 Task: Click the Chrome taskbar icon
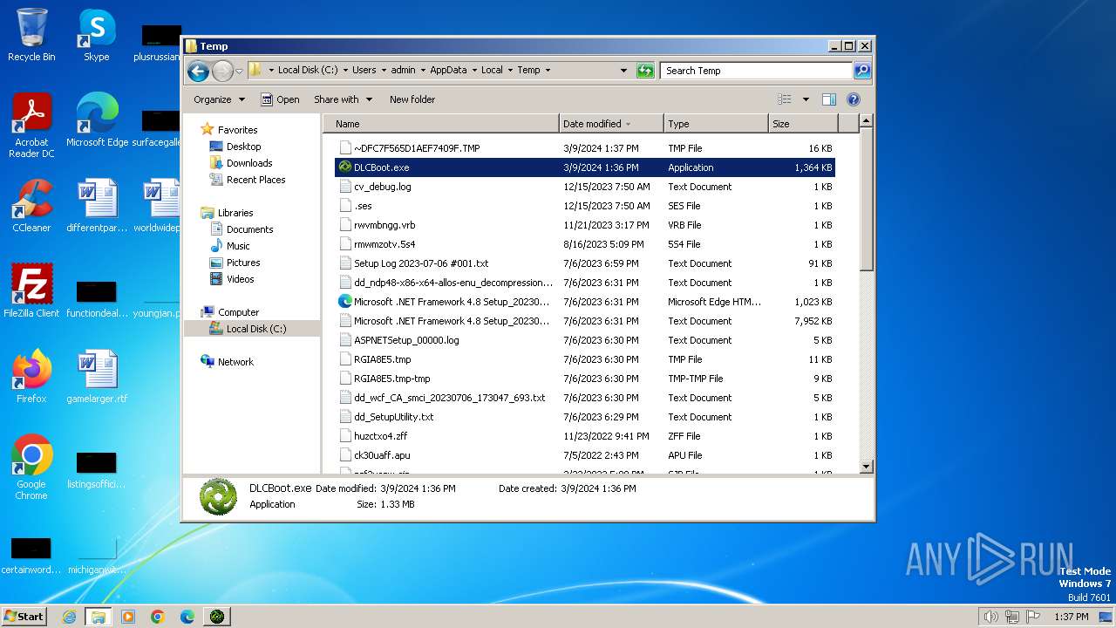point(158,617)
